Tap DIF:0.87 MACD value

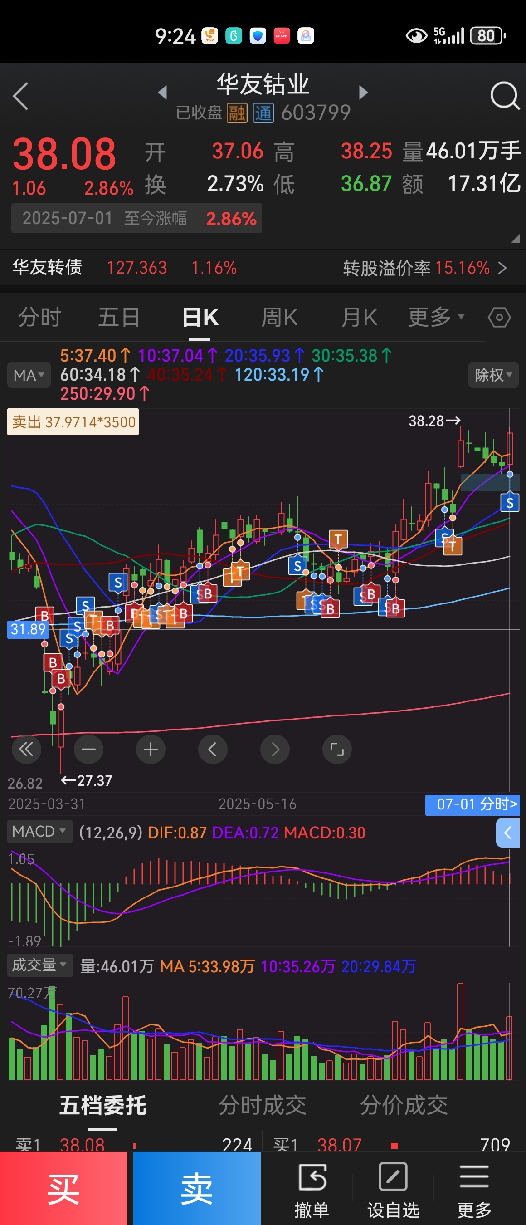pos(177,833)
